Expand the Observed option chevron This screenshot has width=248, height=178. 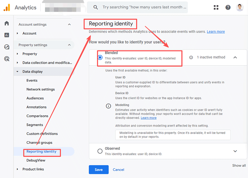[x=235, y=151]
